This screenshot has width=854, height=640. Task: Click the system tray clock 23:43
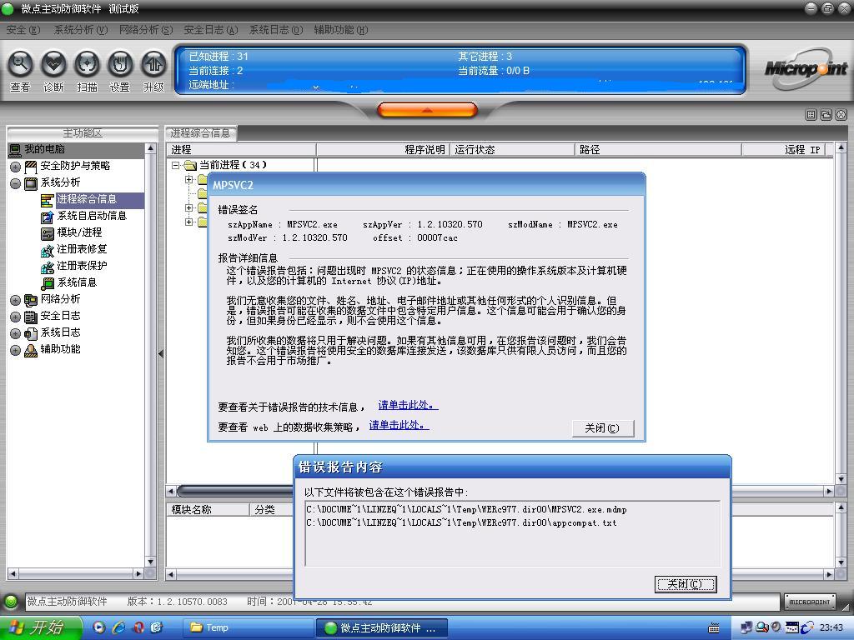click(831, 628)
